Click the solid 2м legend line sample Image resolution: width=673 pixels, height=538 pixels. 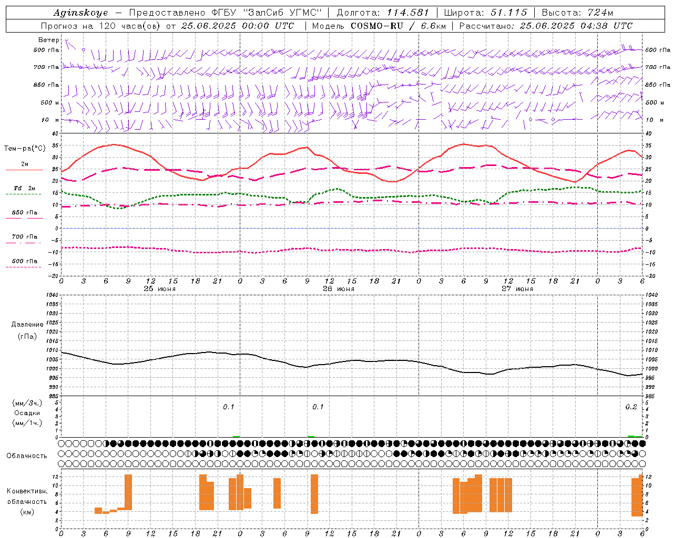[x=24, y=170]
